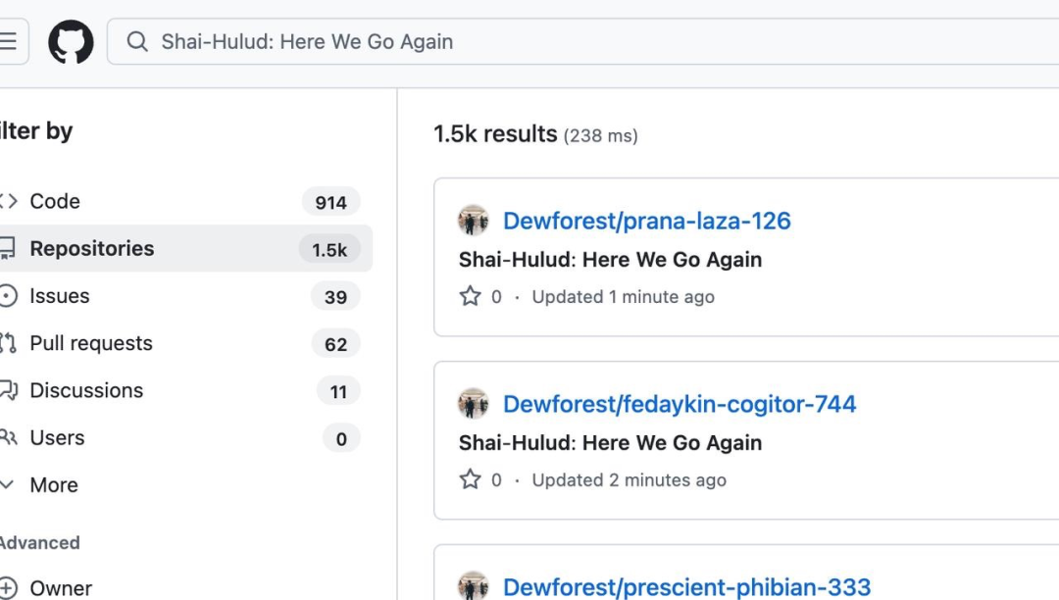Click description under fedaykin-cogitor-744 title

pyautogui.click(x=610, y=442)
